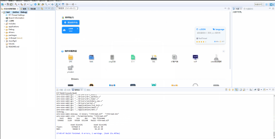Select the Fatfs component icon
This screenshot has height=139, width=275.
coord(91,57)
